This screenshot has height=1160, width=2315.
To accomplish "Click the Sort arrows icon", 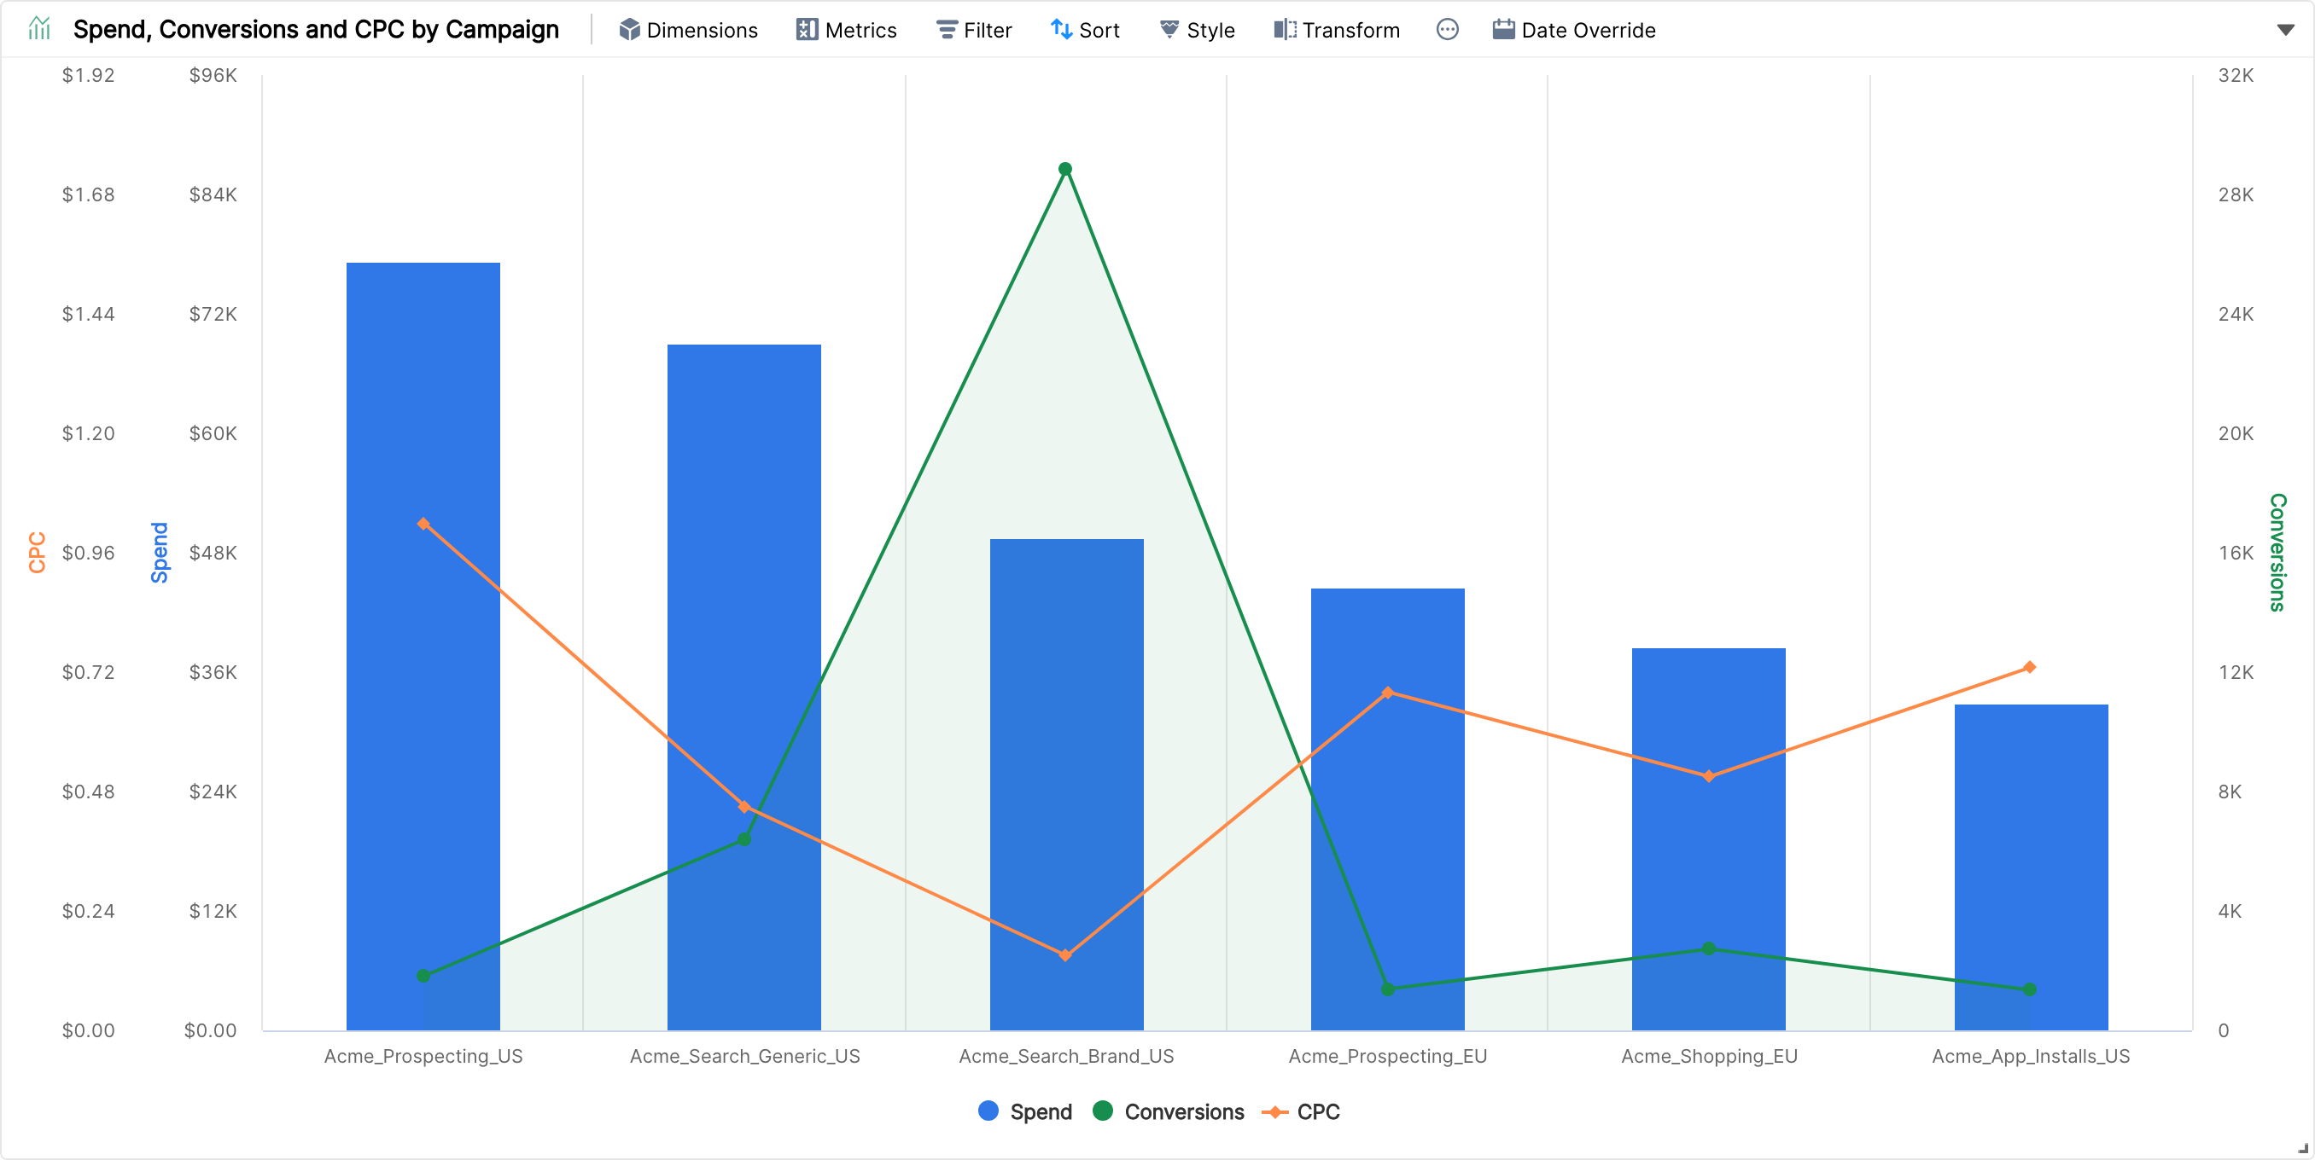I will tap(1061, 30).
